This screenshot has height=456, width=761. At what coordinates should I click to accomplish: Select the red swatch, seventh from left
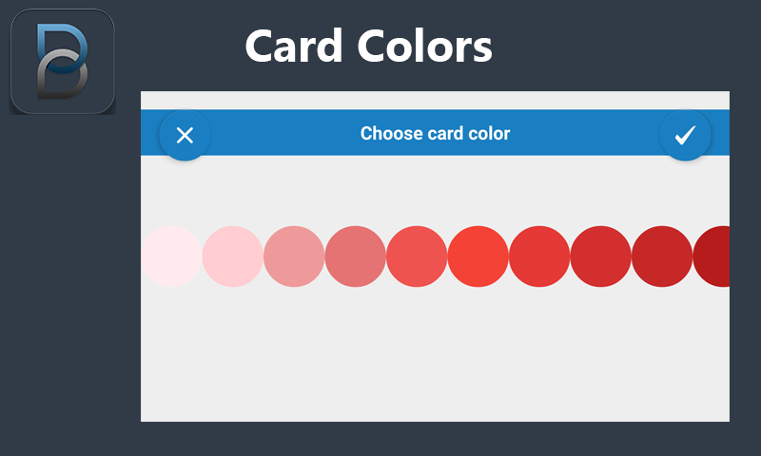539,256
